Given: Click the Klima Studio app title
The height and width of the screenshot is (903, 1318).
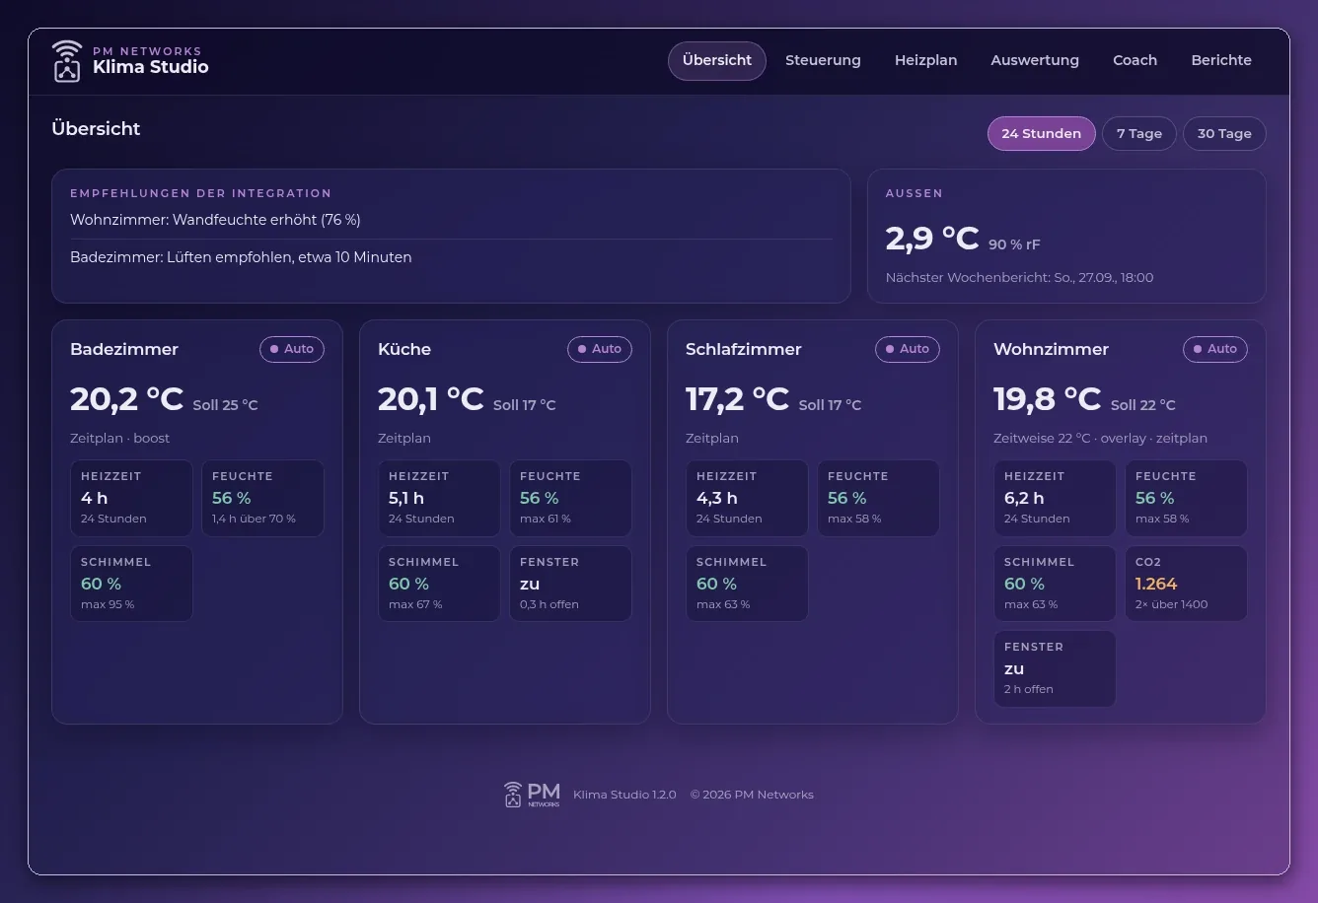Looking at the screenshot, I should [x=151, y=67].
